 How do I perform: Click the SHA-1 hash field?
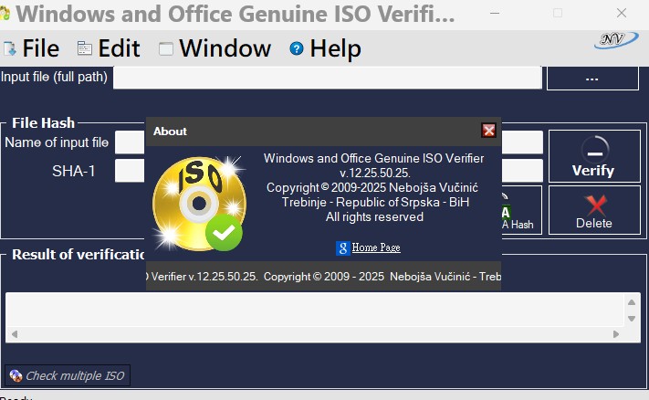click(130, 171)
